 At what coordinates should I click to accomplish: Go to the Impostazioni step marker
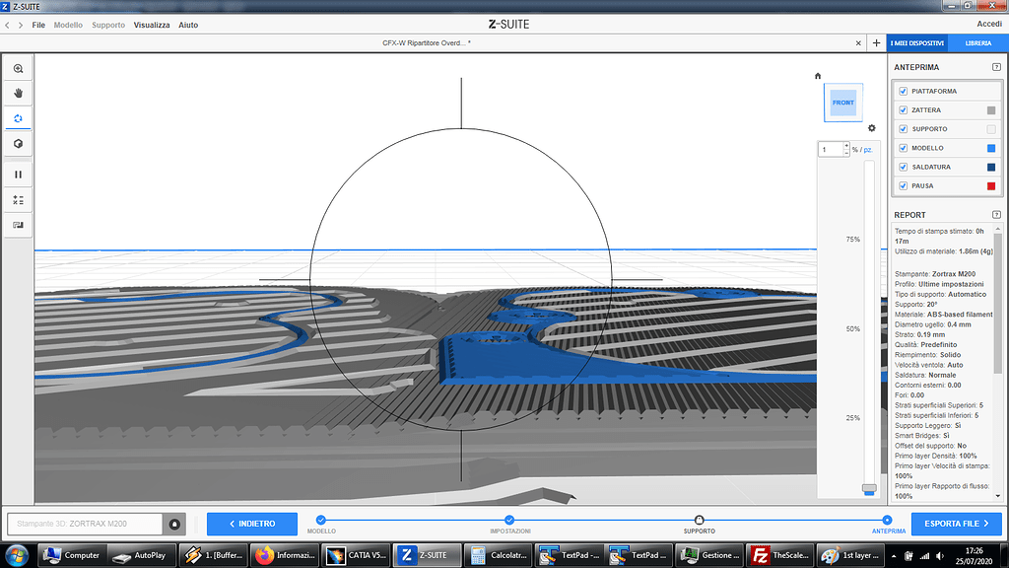[x=509, y=520]
